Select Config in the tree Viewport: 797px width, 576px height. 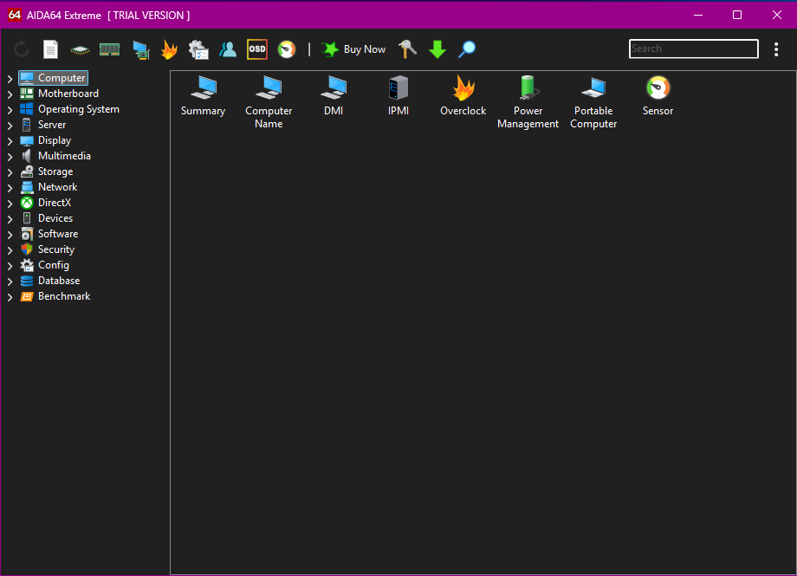click(45, 265)
